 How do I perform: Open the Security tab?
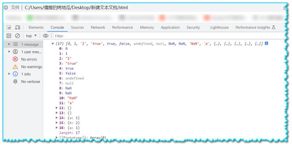(x=193, y=27)
